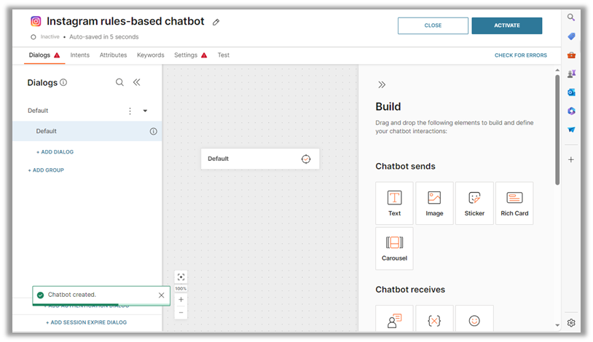
Task: Open the Keywords tab
Action: coord(151,55)
